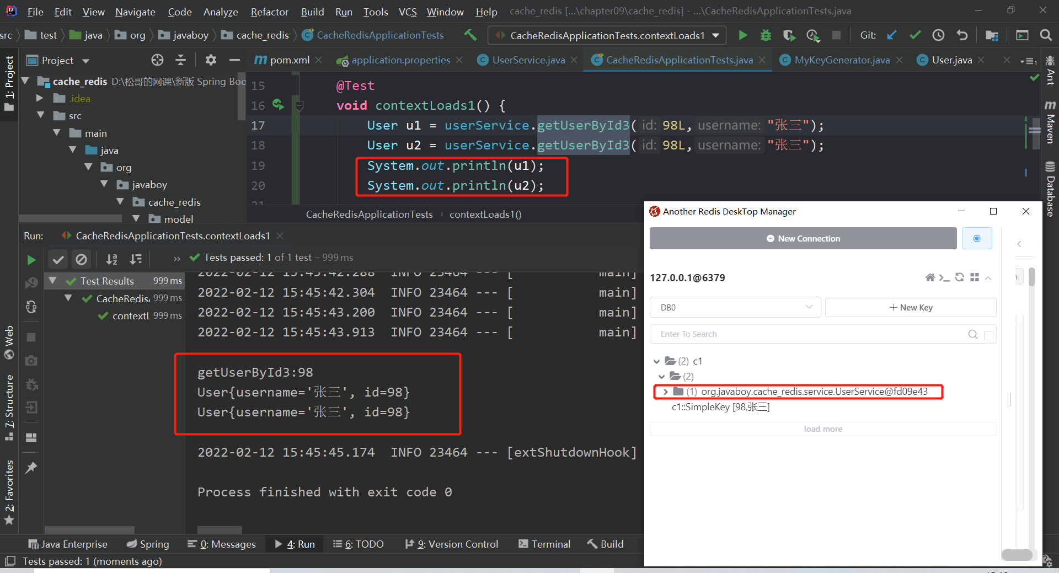The height and width of the screenshot is (573, 1059).
Task: Collapse the src folder in Project tree
Action: [x=40, y=115]
